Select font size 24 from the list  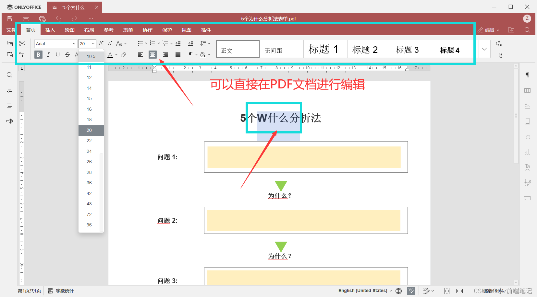[x=89, y=151]
